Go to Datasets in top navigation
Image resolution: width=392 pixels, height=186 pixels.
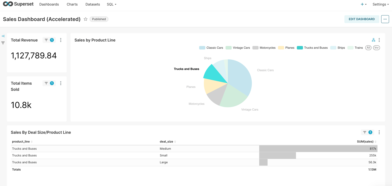93,4
